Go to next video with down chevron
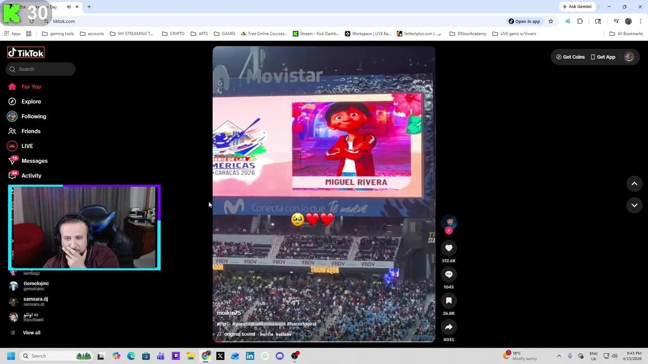The height and width of the screenshot is (364, 648). [x=634, y=205]
